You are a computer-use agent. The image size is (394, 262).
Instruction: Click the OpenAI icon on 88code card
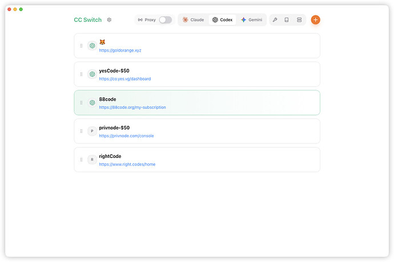[92, 103]
